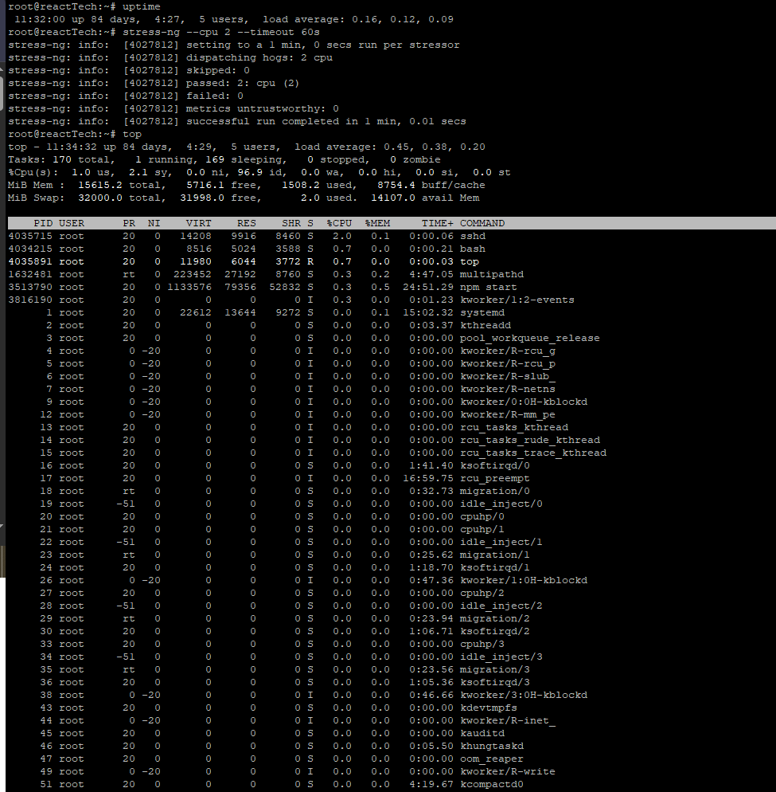Click the %MEM column header

click(x=377, y=223)
